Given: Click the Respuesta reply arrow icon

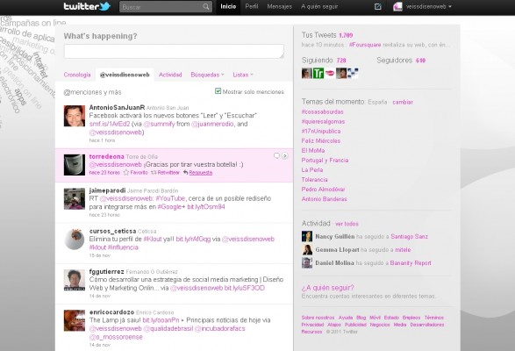Looking at the screenshot, I should coord(186,173).
